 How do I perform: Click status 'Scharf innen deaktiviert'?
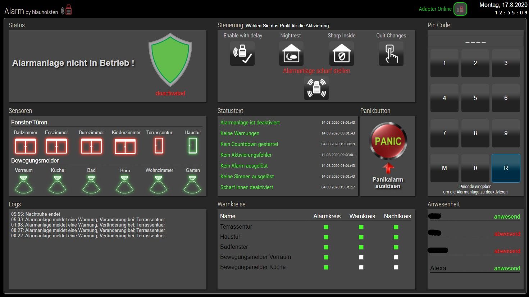coord(247,187)
